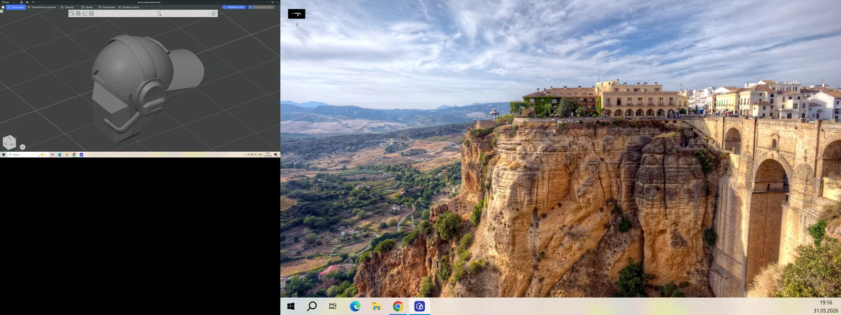The image size is (841, 315).
Task: Open the Принтер tab
Action: coord(67,7)
